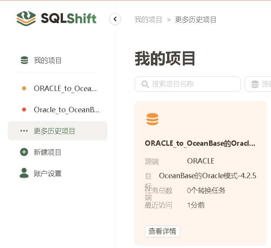
Task: Click the three-dot icon beside 更多历史项目
Action: coord(24,131)
